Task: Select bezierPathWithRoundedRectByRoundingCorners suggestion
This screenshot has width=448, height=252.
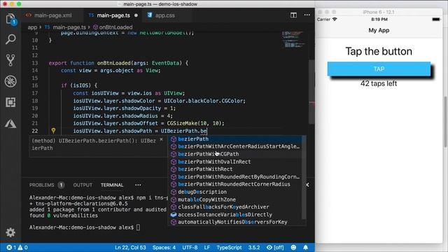Action: point(235,177)
